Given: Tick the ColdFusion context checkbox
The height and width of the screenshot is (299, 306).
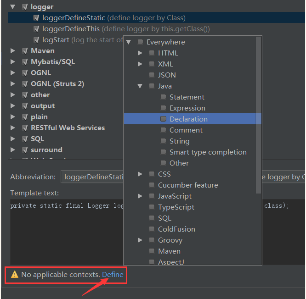Looking at the screenshot, I should click(x=152, y=229).
